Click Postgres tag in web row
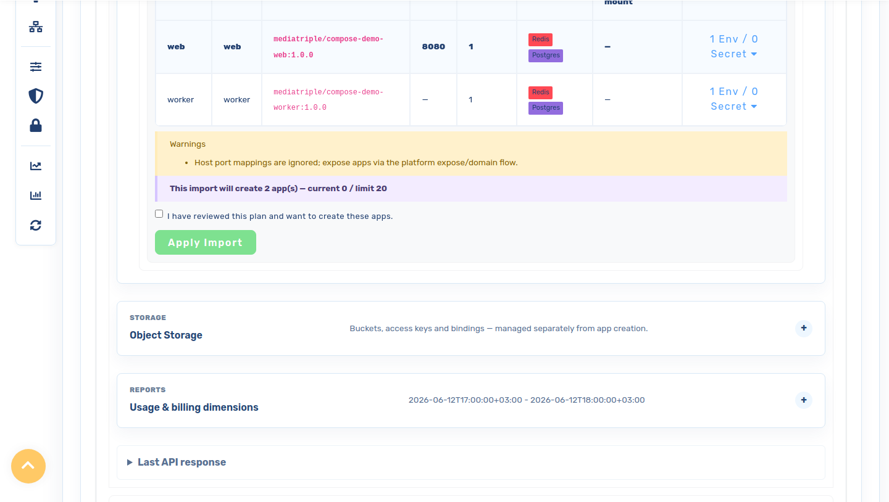This screenshot has height=502, width=889. (x=546, y=56)
